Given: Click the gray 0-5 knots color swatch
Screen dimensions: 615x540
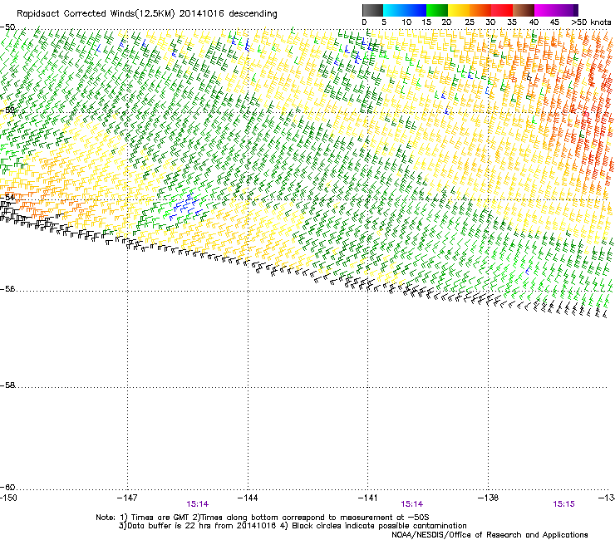Looking at the screenshot, I should click(372, 10).
